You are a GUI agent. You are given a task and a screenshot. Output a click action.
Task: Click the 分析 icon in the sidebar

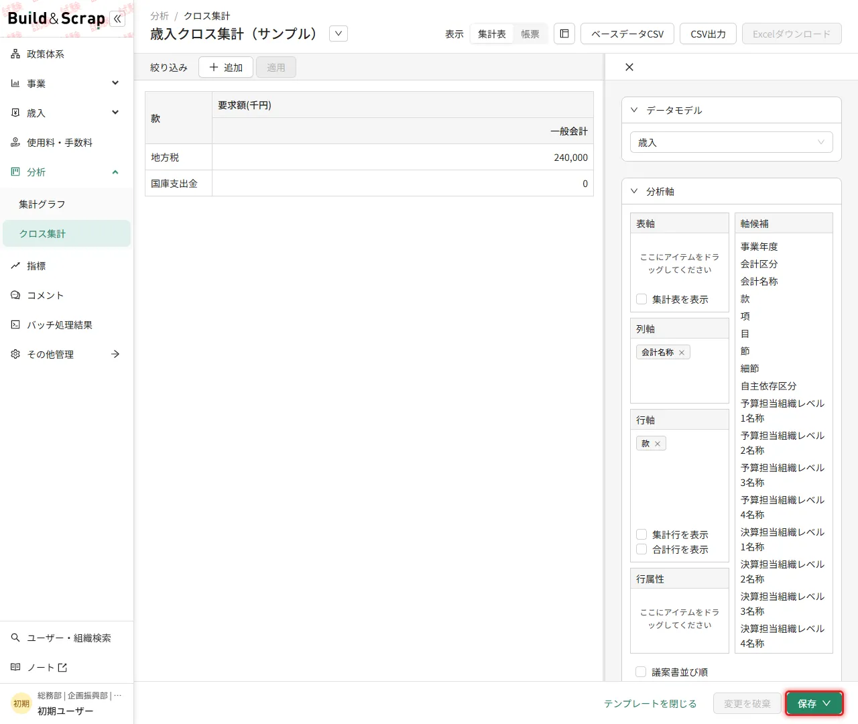tap(15, 172)
